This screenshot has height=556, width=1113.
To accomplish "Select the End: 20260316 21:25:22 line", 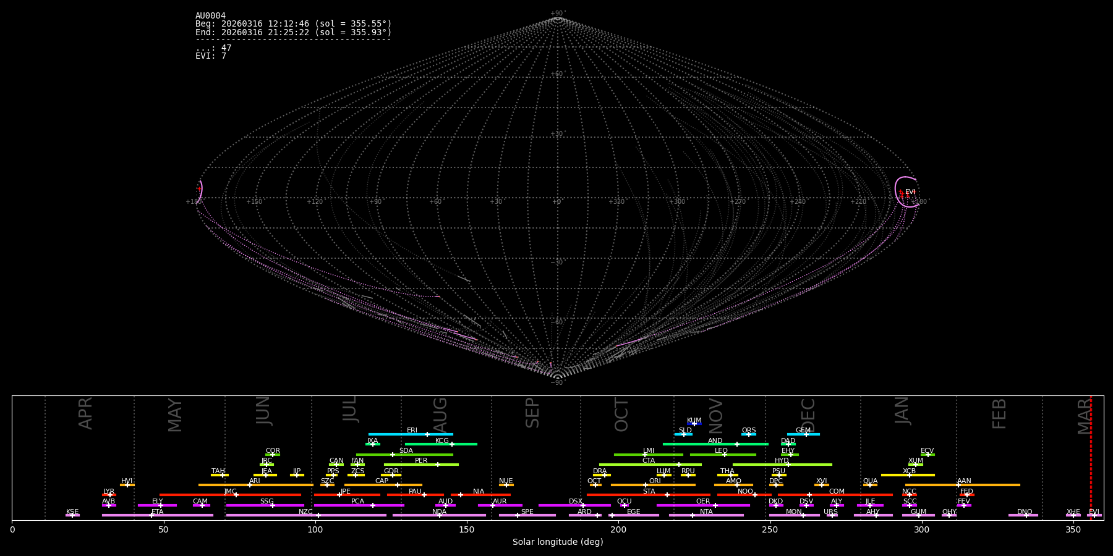I will click(294, 32).
